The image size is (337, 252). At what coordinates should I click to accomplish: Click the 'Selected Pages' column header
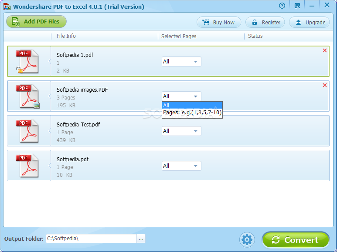pos(179,36)
